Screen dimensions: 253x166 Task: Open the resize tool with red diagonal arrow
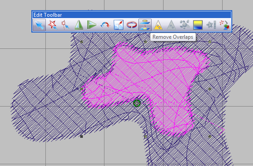click(x=119, y=25)
